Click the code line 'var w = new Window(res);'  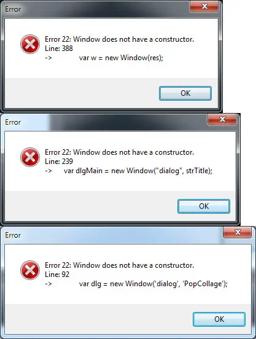tap(121, 58)
